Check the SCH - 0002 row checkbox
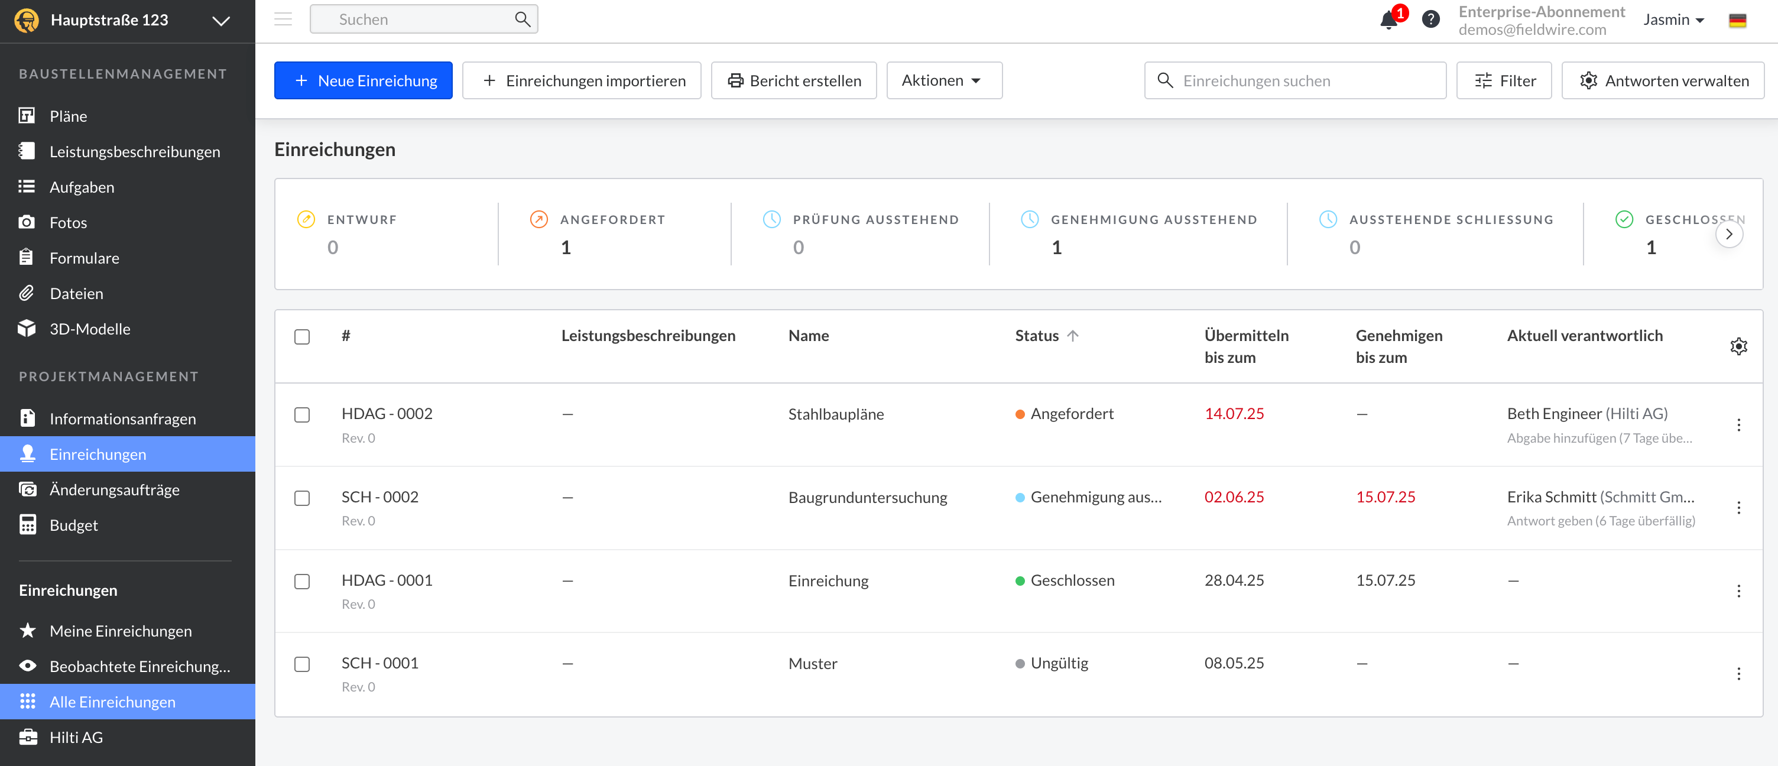This screenshot has height=766, width=1778. click(x=301, y=498)
